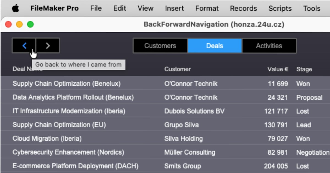The image size is (330, 173).
Task: Open the View menu
Action: (x=145, y=9)
